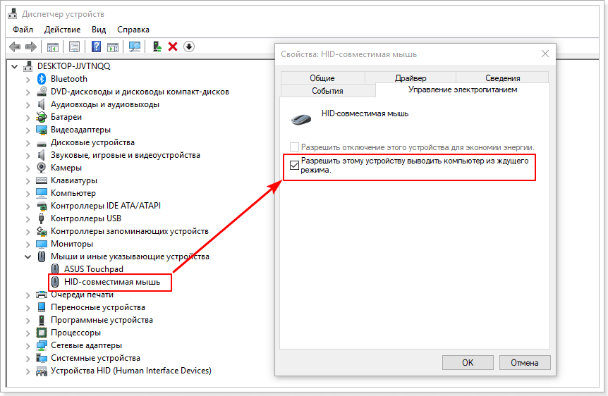The height and width of the screenshot is (396, 608).
Task: Click the Help toolbar icon with question mark
Action: [x=96, y=47]
